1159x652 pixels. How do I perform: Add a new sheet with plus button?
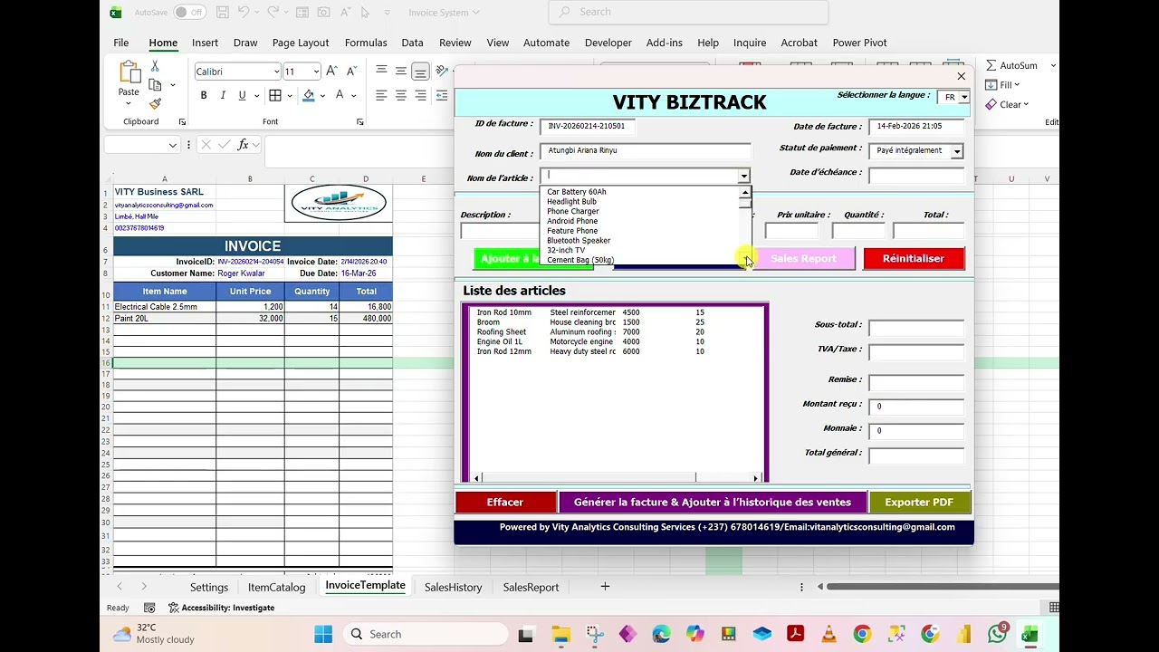point(605,587)
